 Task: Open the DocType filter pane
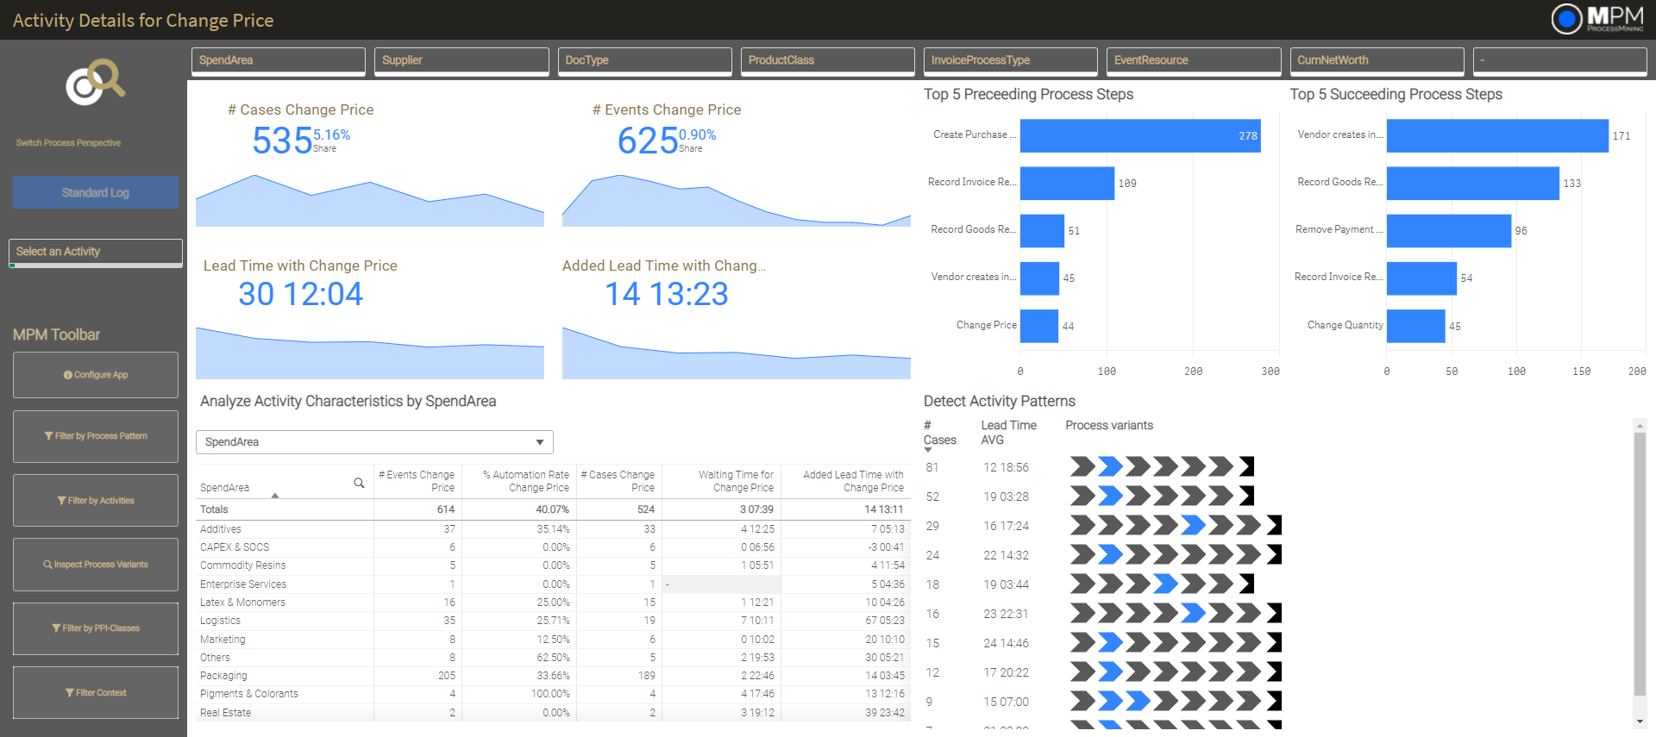click(x=645, y=61)
